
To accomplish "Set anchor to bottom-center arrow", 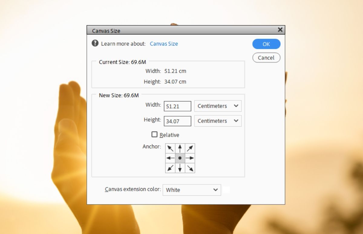I will (x=180, y=168).
